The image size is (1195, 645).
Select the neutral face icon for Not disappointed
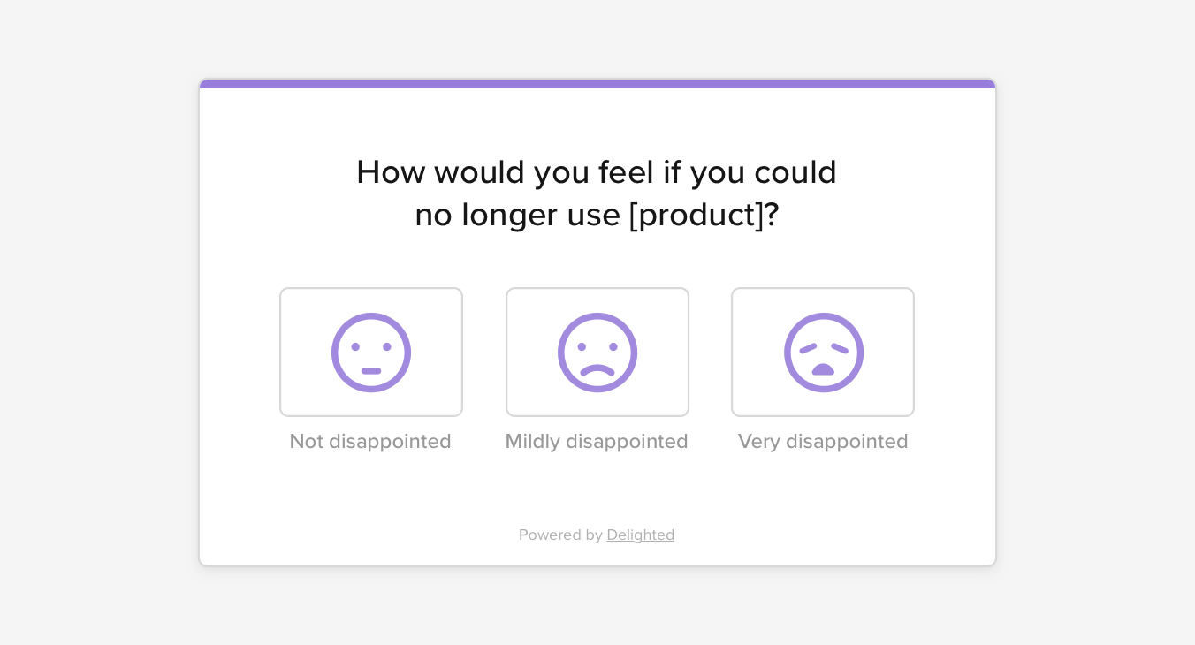371,352
